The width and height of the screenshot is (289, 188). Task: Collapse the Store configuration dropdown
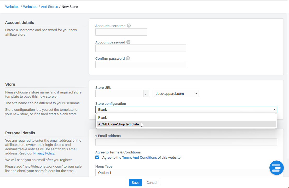pyautogui.click(x=274, y=109)
